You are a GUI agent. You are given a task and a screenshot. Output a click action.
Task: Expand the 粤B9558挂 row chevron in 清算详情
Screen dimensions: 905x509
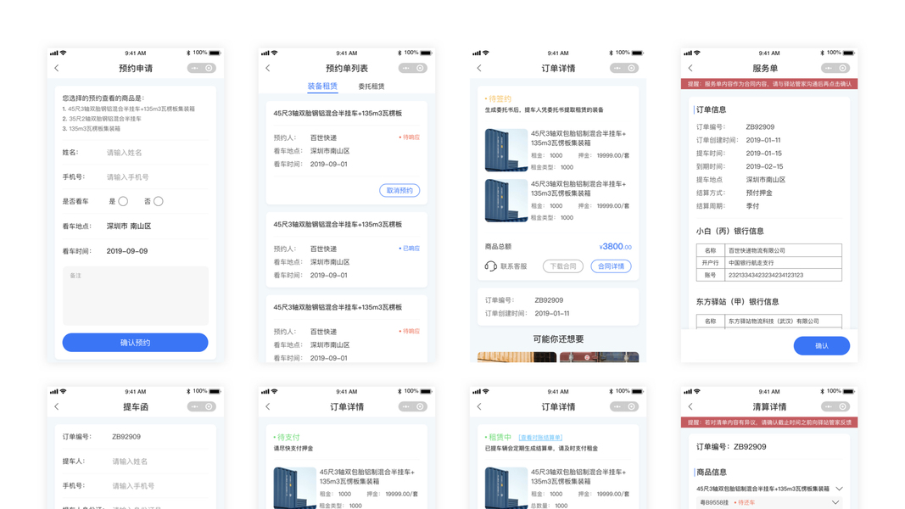[x=835, y=503]
